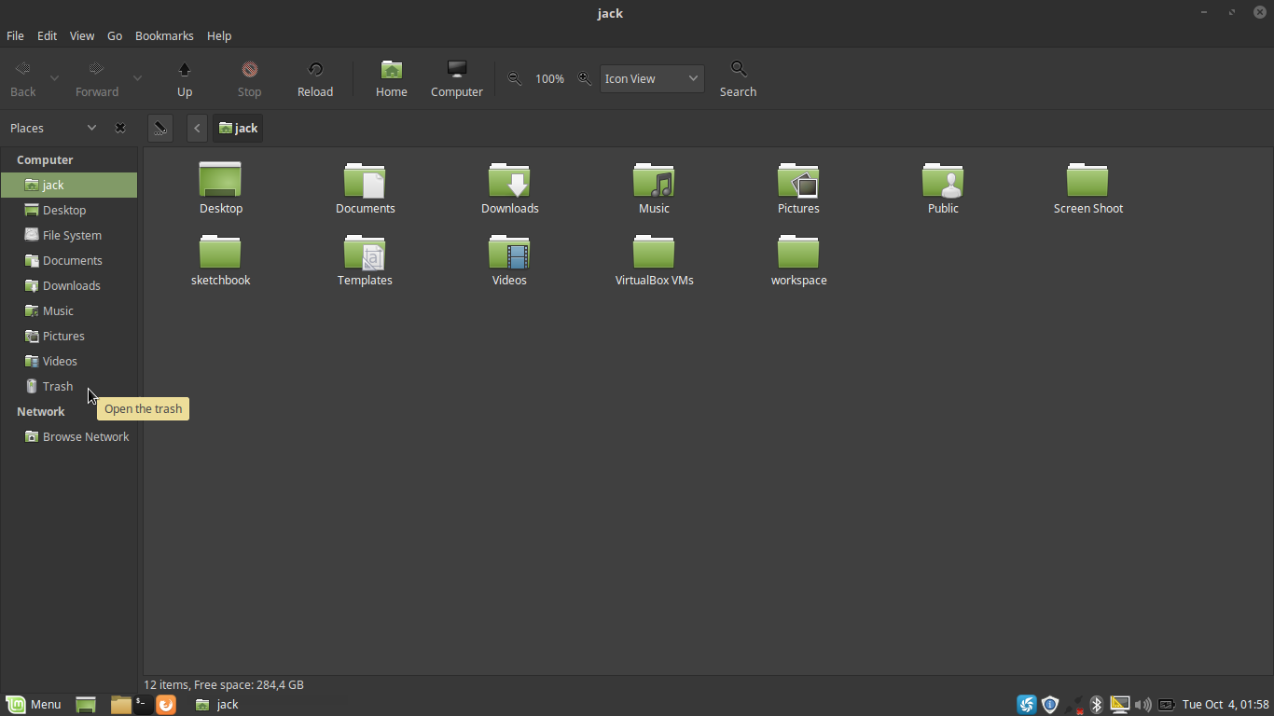Select Documents in the sidebar
The width and height of the screenshot is (1274, 716).
(x=69, y=260)
